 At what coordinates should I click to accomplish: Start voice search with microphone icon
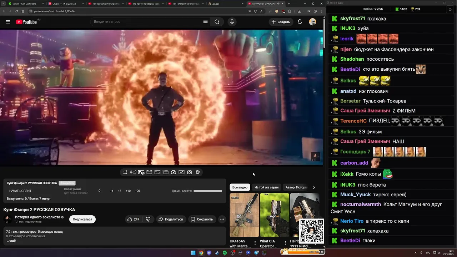click(232, 22)
